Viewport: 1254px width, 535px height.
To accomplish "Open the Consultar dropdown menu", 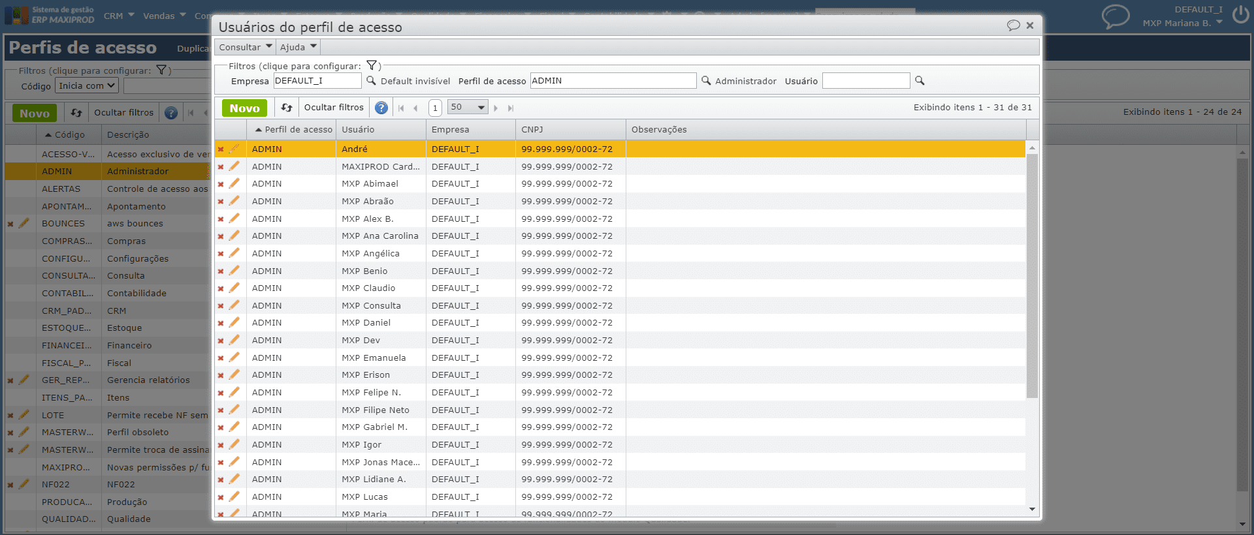I will coord(245,47).
